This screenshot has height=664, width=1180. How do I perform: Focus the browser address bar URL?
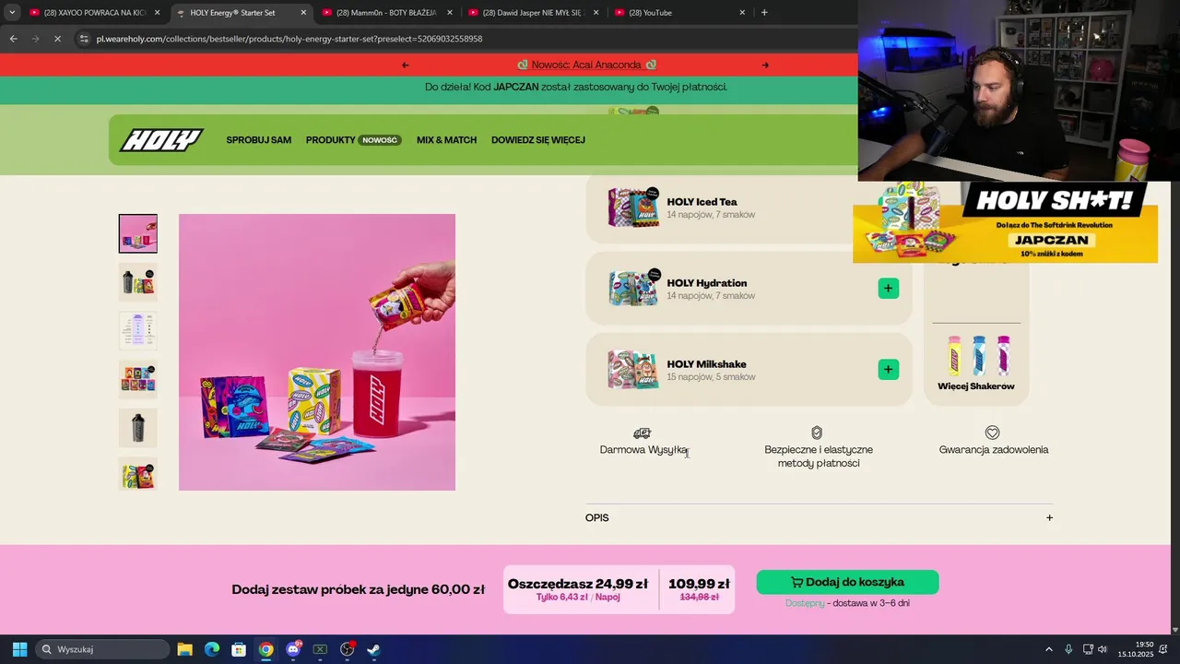point(289,39)
